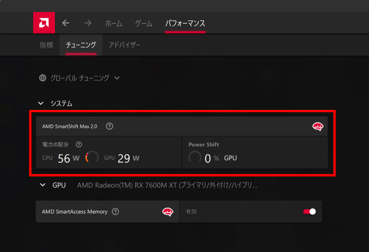Click the 電力の配分 label
The width and height of the screenshot is (369, 252).
coord(55,144)
